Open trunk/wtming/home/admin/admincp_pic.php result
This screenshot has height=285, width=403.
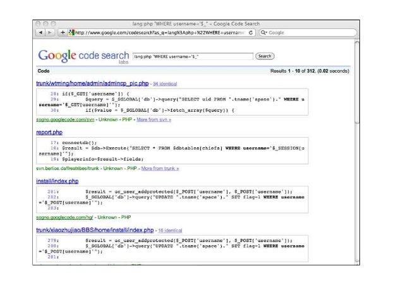tap(92, 83)
